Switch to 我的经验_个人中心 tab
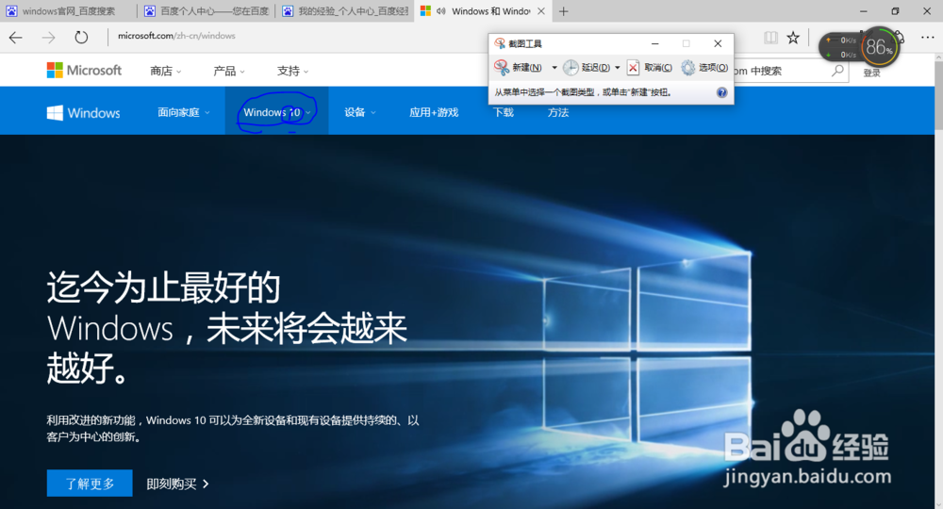This screenshot has width=943, height=509. point(344,11)
